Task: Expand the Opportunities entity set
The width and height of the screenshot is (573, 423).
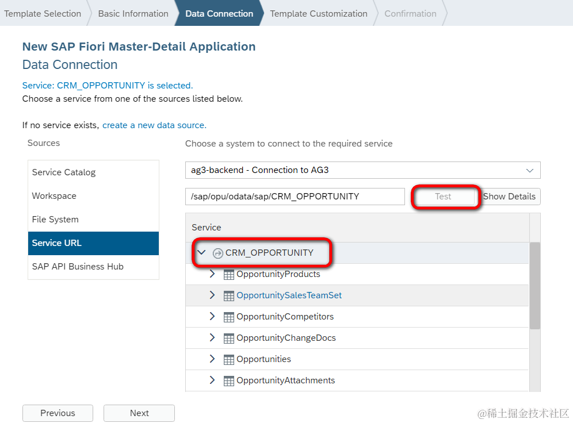Action: (212, 359)
